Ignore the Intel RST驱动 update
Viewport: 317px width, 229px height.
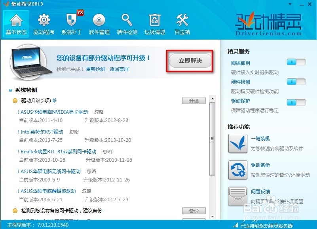point(74,132)
